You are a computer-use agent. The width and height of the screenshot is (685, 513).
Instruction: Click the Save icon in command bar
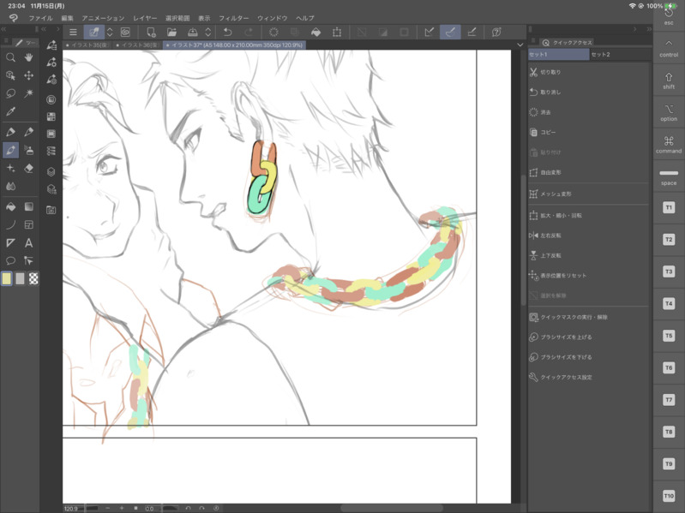193,33
